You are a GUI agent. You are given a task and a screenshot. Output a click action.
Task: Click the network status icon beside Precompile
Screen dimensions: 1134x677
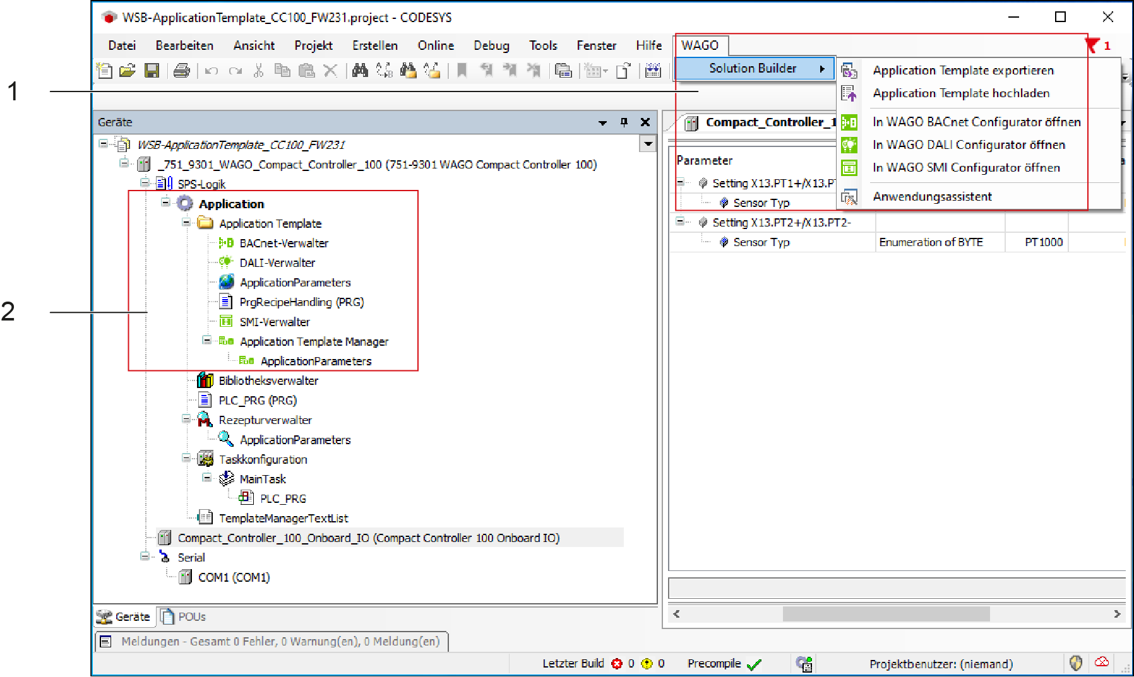[804, 664]
